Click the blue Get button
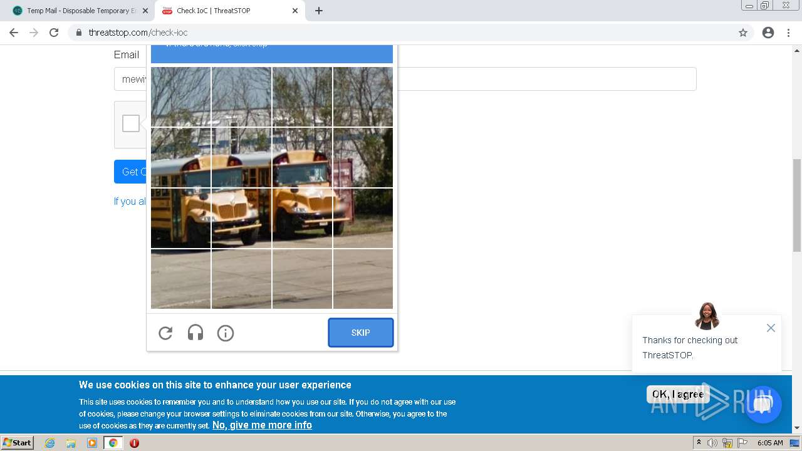802x451 pixels. (x=130, y=172)
